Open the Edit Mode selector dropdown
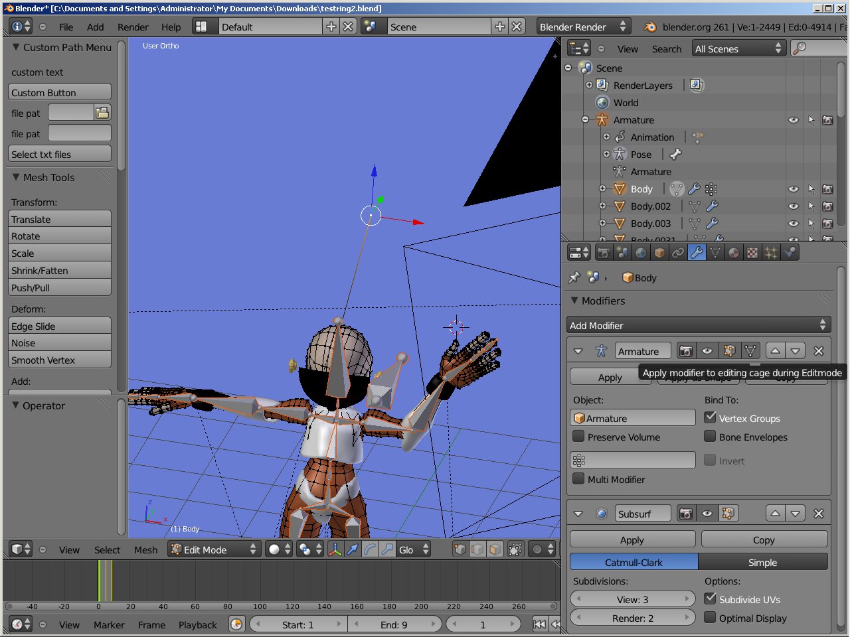 click(x=213, y=549)
